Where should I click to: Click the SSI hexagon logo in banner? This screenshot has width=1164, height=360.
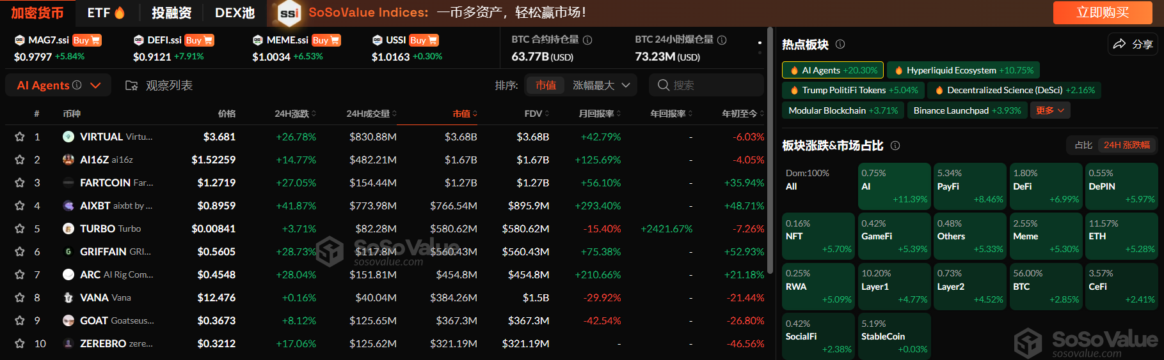289,13
